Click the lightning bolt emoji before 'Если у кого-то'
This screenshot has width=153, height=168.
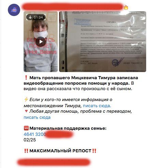coord(26,99)
